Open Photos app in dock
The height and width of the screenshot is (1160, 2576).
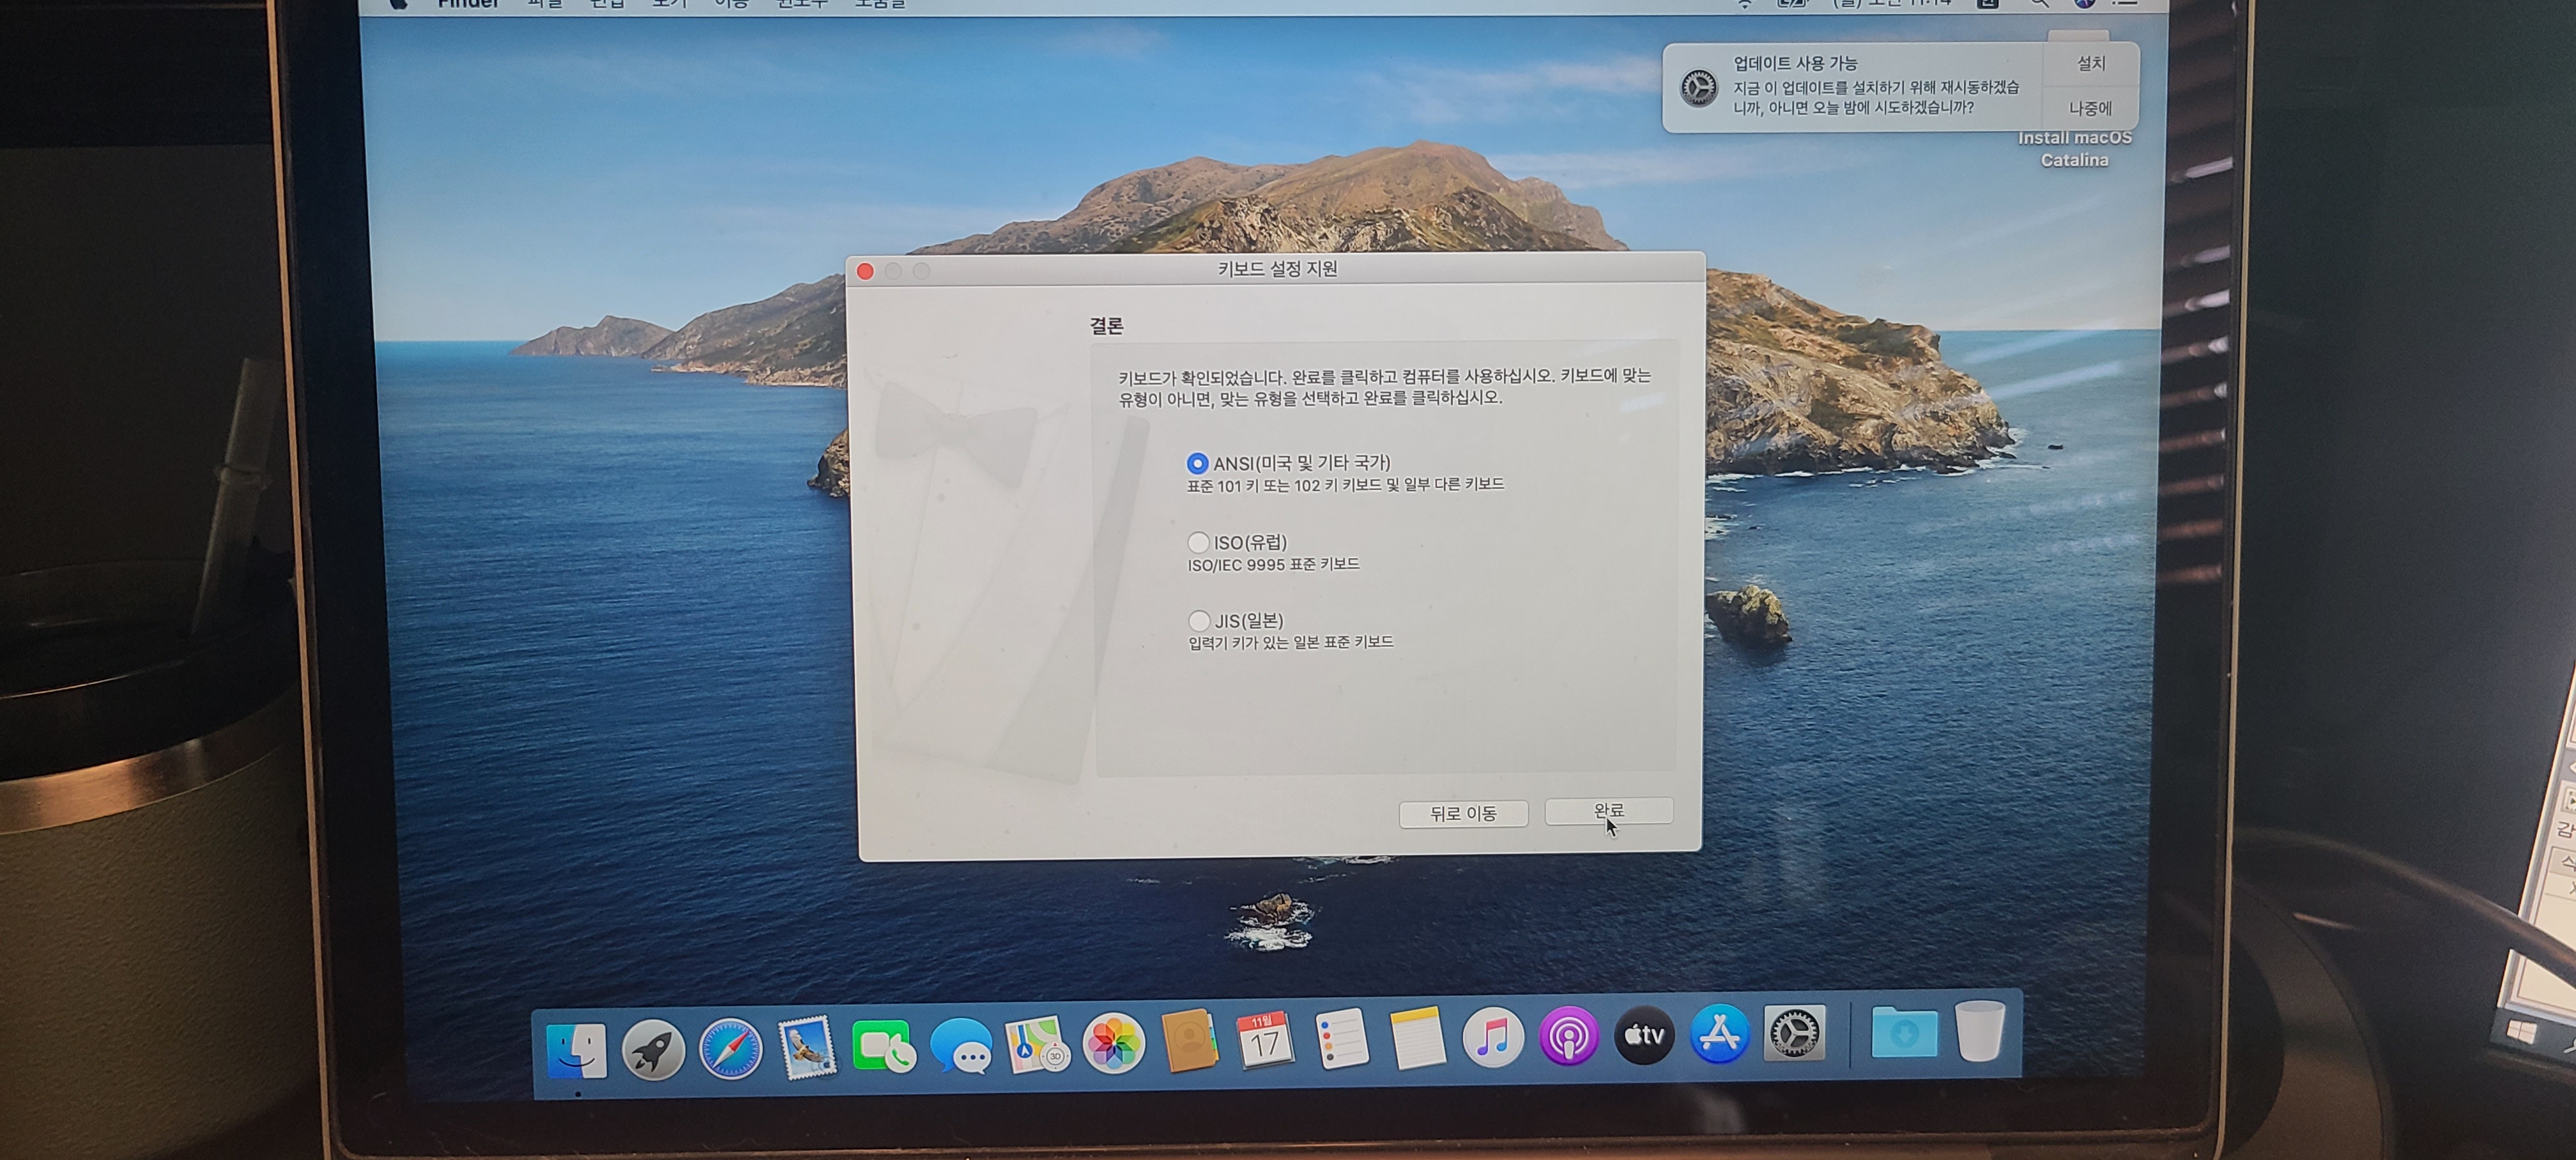[1113, 1044]
